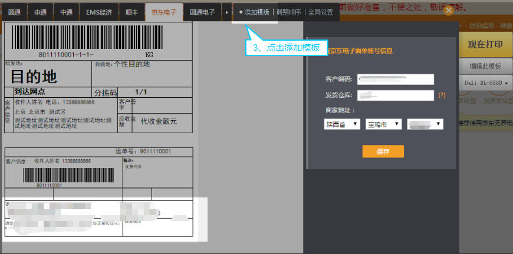
Task: Select the 顺丰 template tab
Action: tap(131, 12)
